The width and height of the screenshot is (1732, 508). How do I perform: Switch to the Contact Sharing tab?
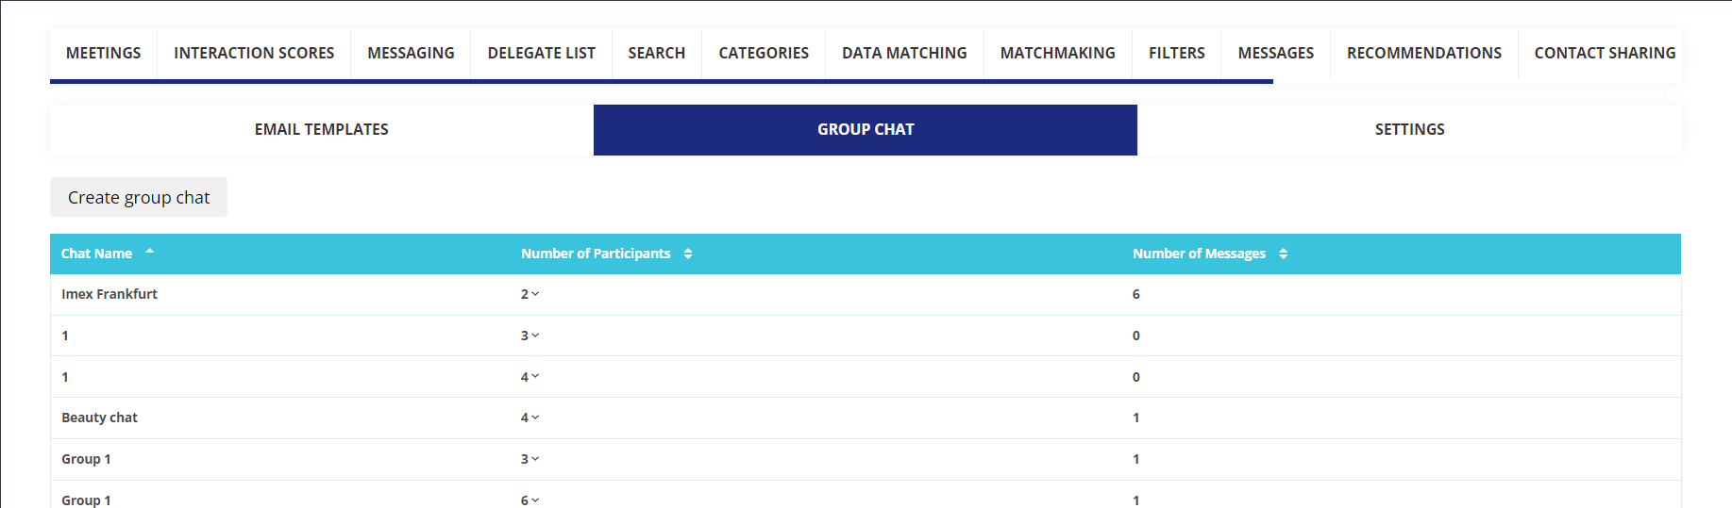[x=1604, y=53]
